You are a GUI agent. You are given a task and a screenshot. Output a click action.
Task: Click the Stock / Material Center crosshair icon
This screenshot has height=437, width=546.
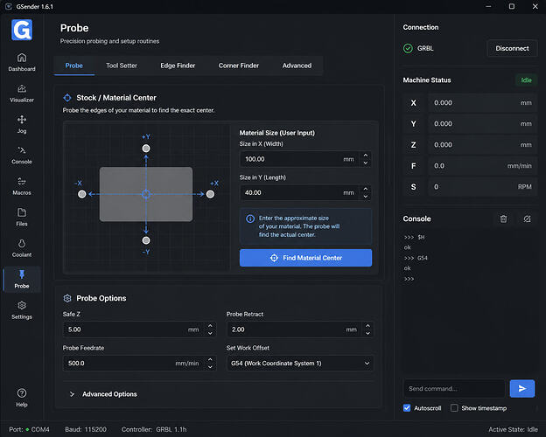(x=67, y=98)
